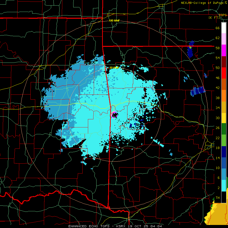228x228 pixels.
Task: Click the yellow legend swatch near 30
Action: pyautogui.click(x=224, y=118)
